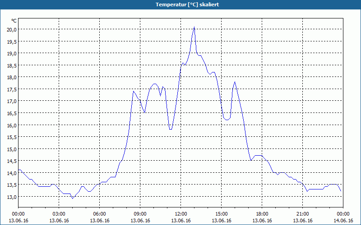Click the 03:00 time label on x-axis

click(59, 214)
